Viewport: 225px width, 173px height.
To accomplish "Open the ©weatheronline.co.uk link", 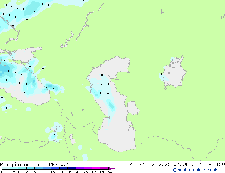I will click(195, 170).
